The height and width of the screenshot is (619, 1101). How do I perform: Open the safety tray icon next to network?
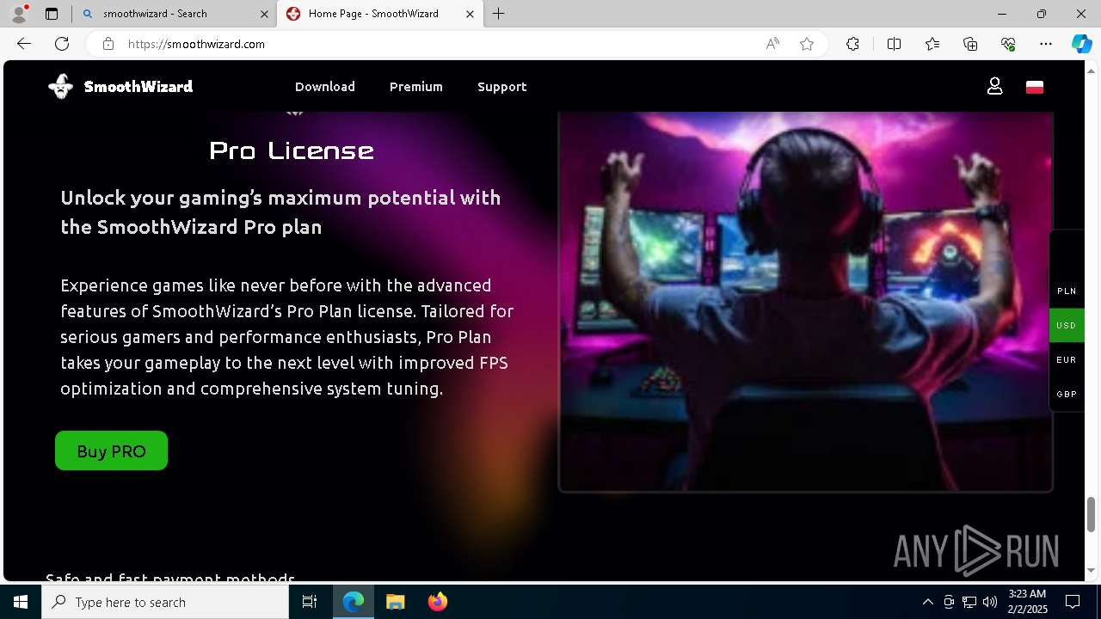949,602
